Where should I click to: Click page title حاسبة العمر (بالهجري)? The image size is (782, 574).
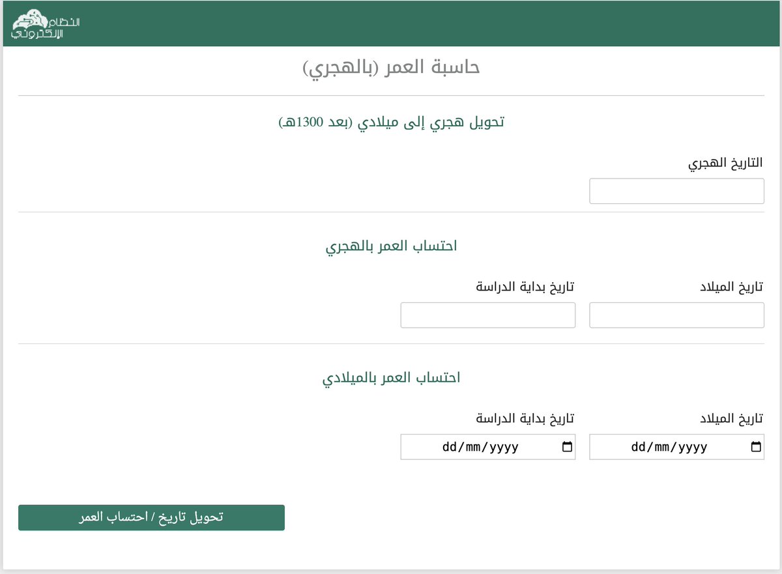point(391,68)
